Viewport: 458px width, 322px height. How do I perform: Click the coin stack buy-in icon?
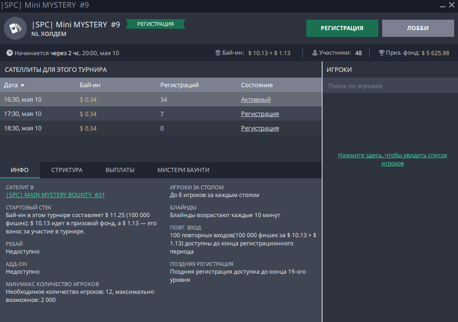click(218, 53)
